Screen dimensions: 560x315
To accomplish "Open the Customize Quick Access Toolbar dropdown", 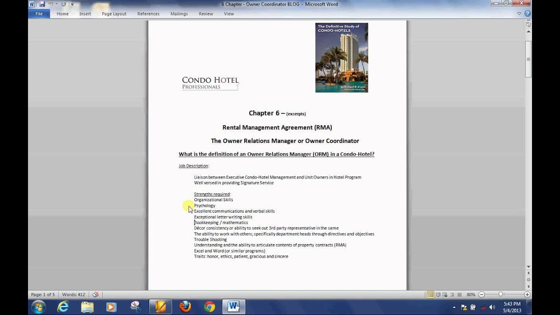I will pyautogui.click(x=71, y=4).
